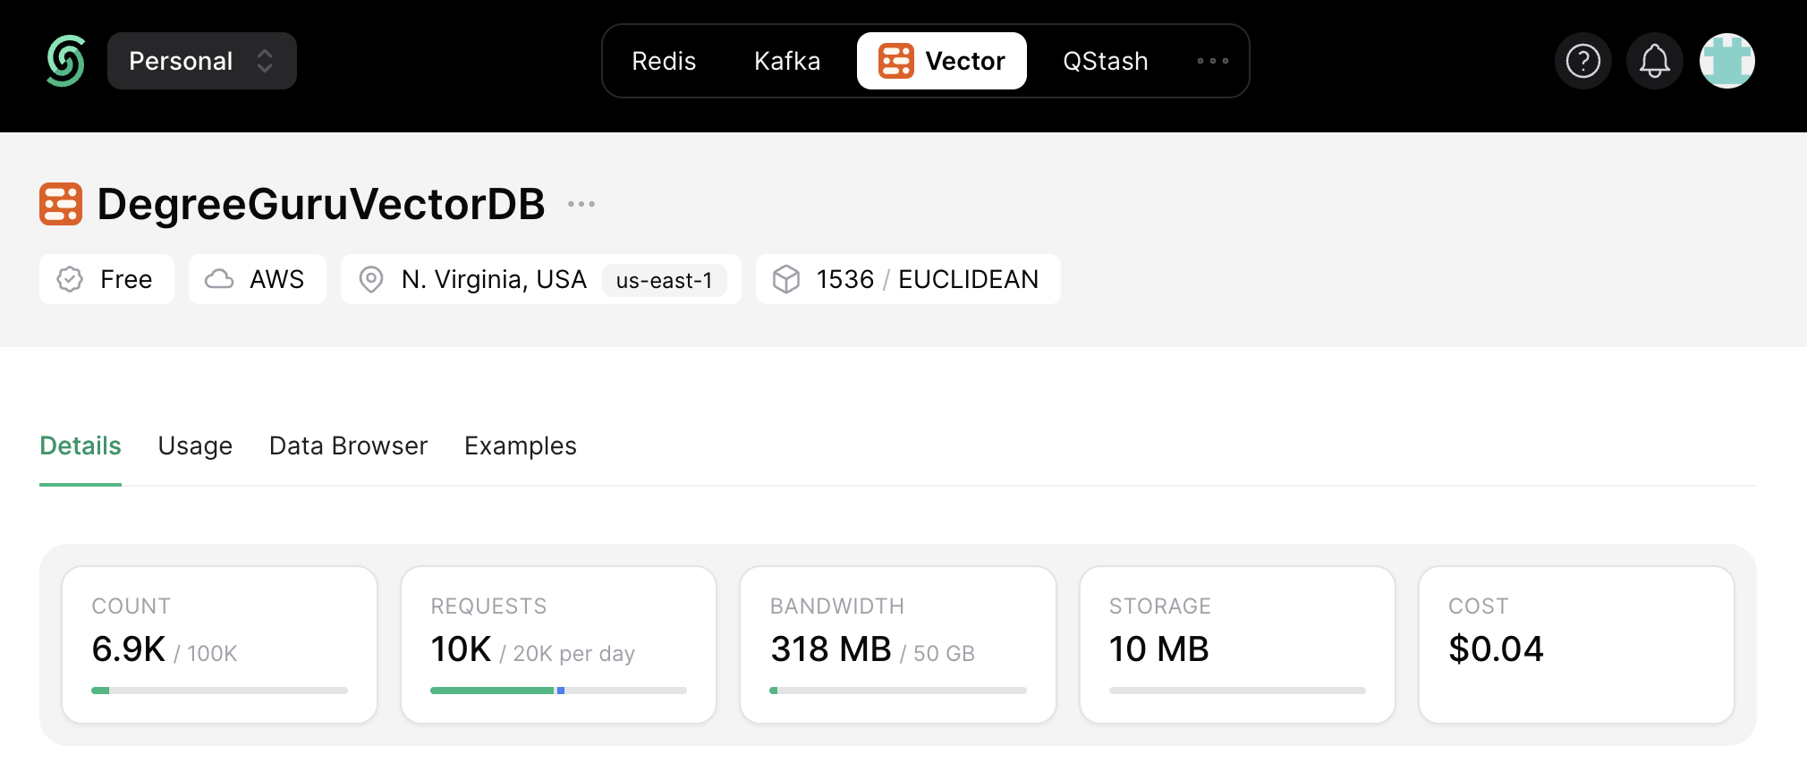The width and height of the screenshot is (1807, 780).
Task: Click the N. Virginia, USA region badge
Action: pyautogui.click(x=541, y=279)
